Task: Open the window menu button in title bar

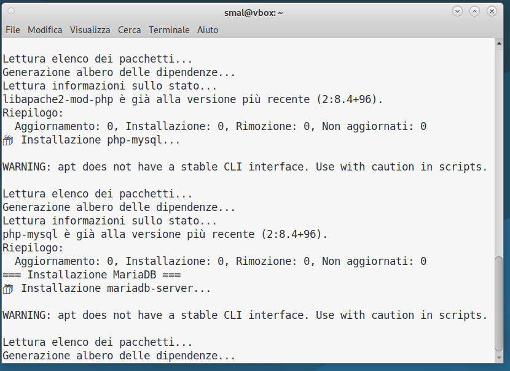Action: point(11,12)
